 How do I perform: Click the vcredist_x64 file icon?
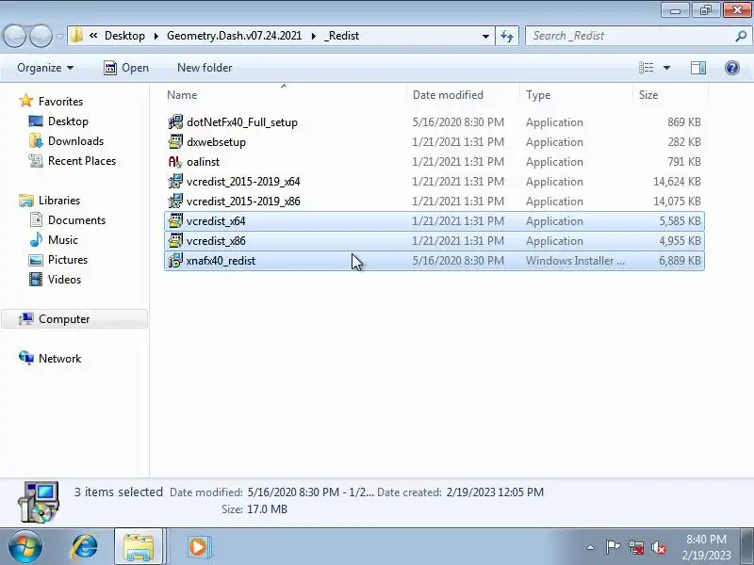(175, 220)
